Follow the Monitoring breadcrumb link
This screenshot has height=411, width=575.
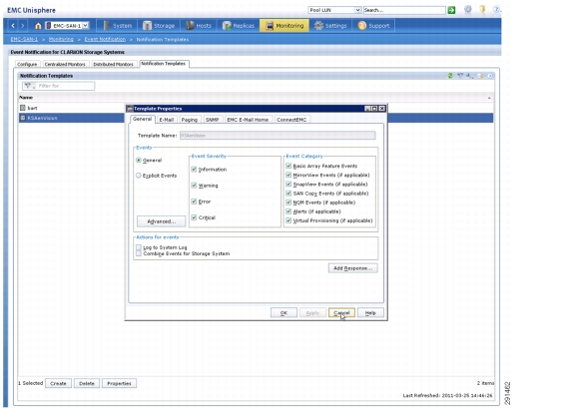coord(61,39)
